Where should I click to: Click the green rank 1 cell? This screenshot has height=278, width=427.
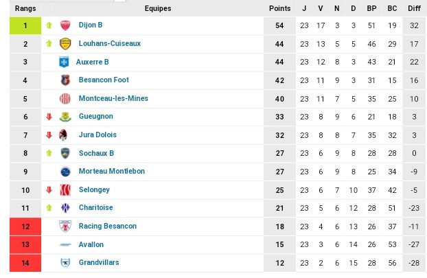point(25,25)
